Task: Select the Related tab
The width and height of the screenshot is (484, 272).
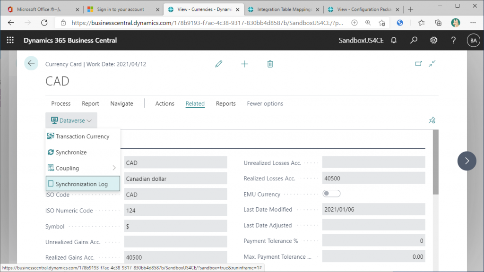Action: (195, 103)
